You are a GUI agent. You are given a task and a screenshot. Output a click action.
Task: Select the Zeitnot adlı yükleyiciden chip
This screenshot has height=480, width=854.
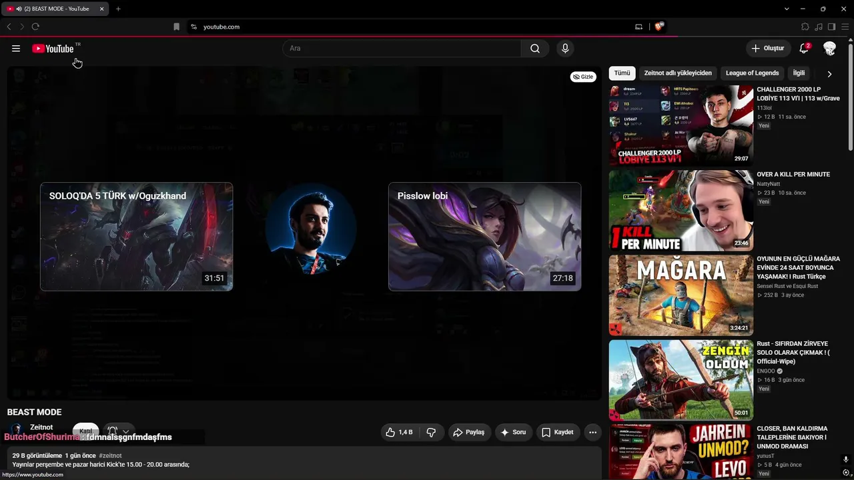(678, 73)
